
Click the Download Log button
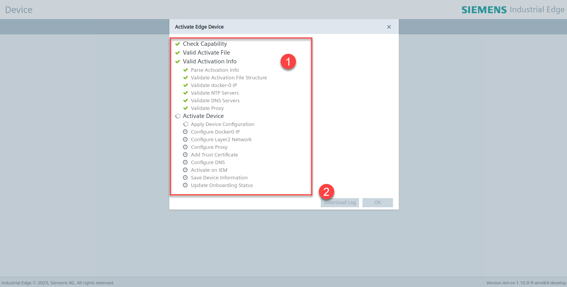pyautogui.click(x=340, y=202)
